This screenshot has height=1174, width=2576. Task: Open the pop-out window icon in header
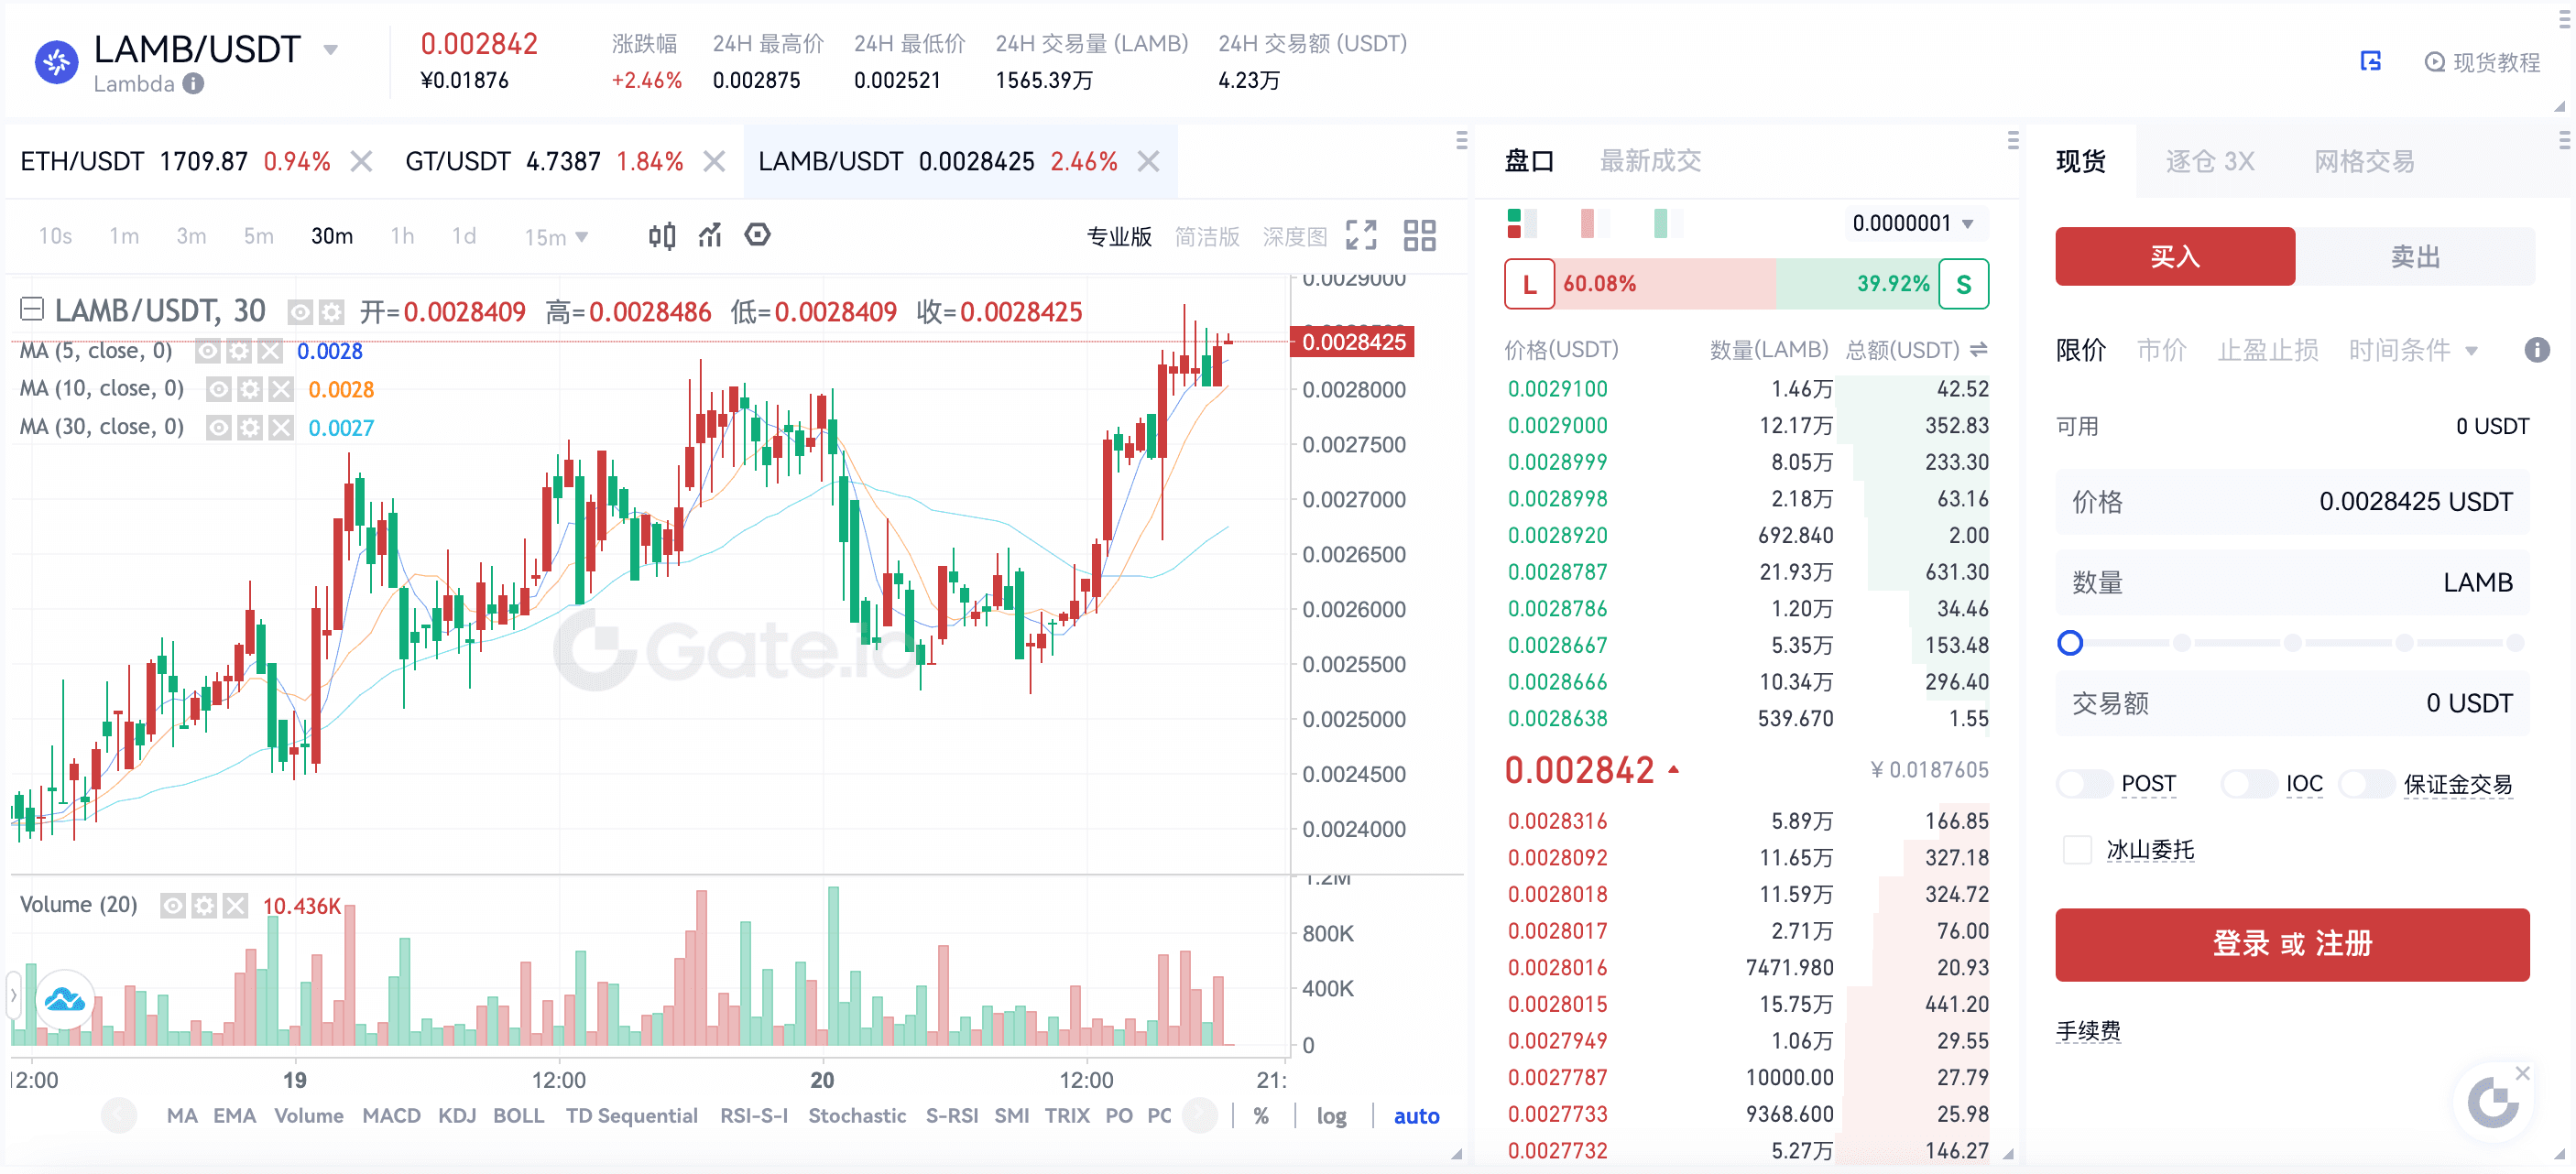click(x=2370, y=62)
